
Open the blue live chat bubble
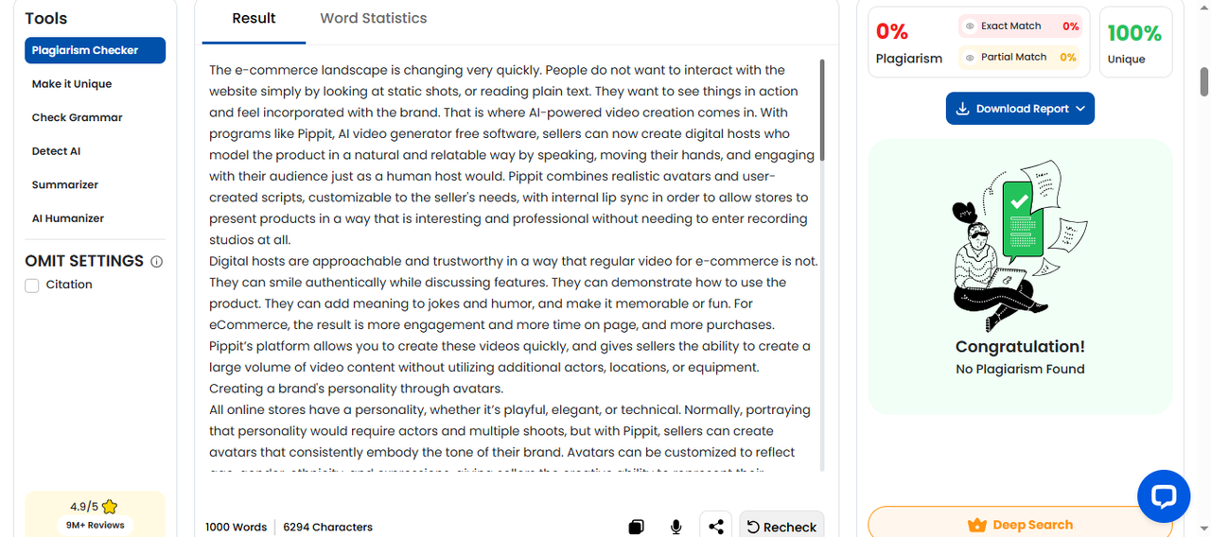click(x=1163, y=496)
